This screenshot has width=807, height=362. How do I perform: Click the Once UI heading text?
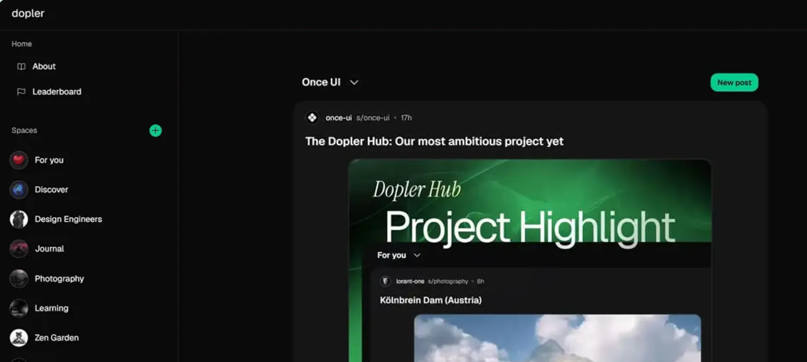(x=321, y=82)
